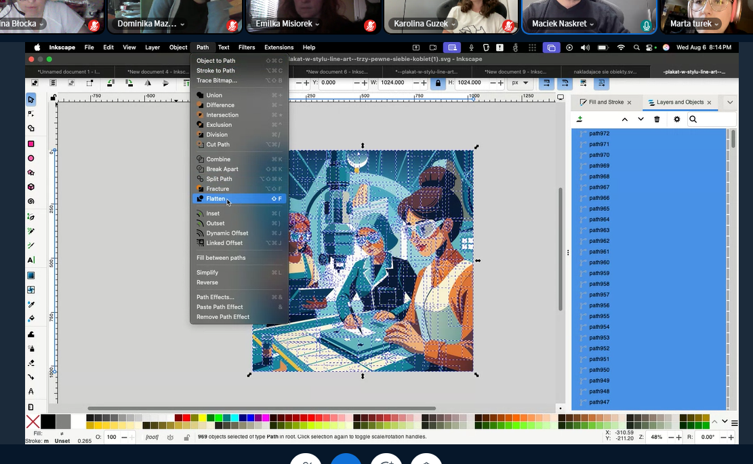Expand Maciek Naskret participant options

pos(592,24)
